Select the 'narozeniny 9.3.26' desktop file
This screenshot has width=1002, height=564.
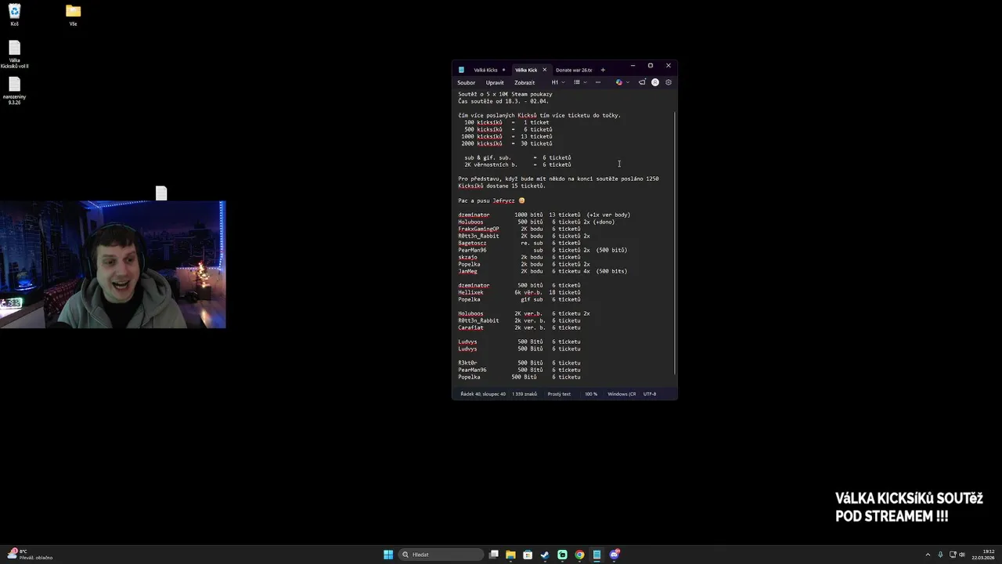[x=14, y=90]
